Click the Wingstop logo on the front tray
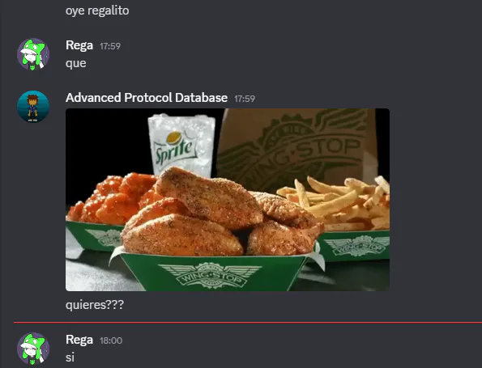The width and height of the screenshot is (482, 368). pyautogui.click(x=211, y=276)
